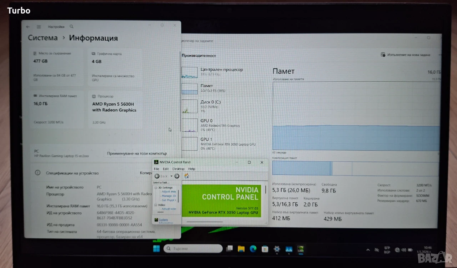This screenshot has height=268, width=457.
Task: Open the Процесор info card
Action: (115, 109)
